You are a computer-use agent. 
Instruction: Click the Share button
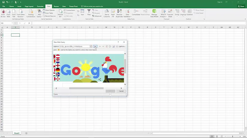point(241,6)
